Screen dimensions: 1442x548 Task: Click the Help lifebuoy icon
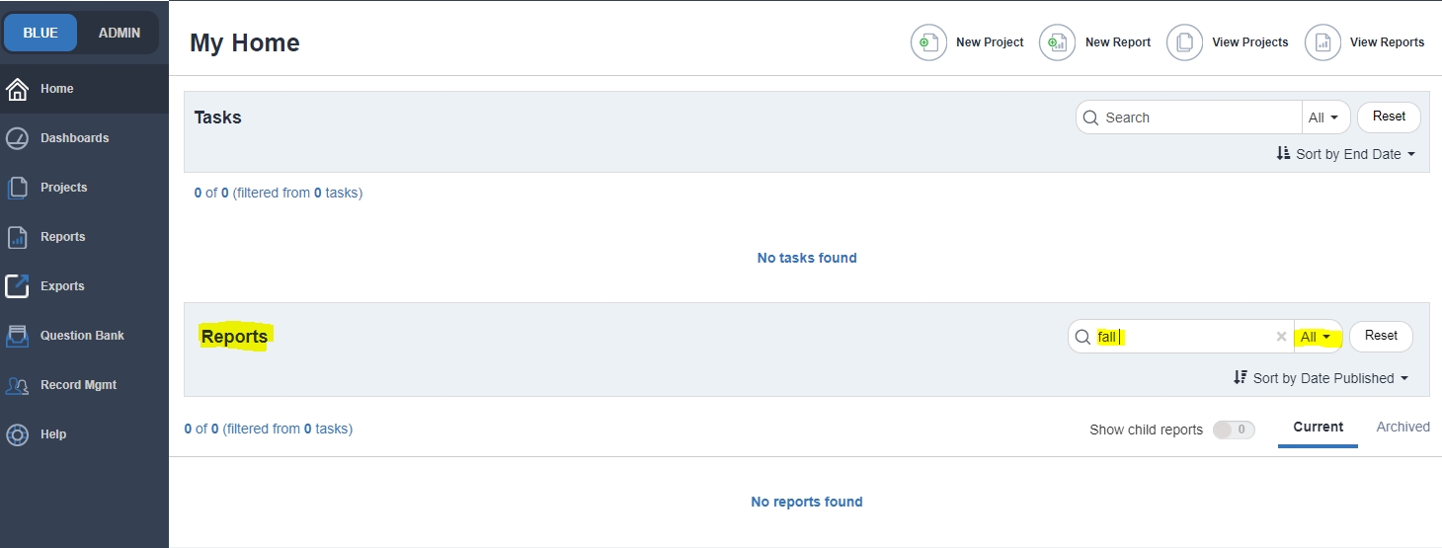coord(17,434)
